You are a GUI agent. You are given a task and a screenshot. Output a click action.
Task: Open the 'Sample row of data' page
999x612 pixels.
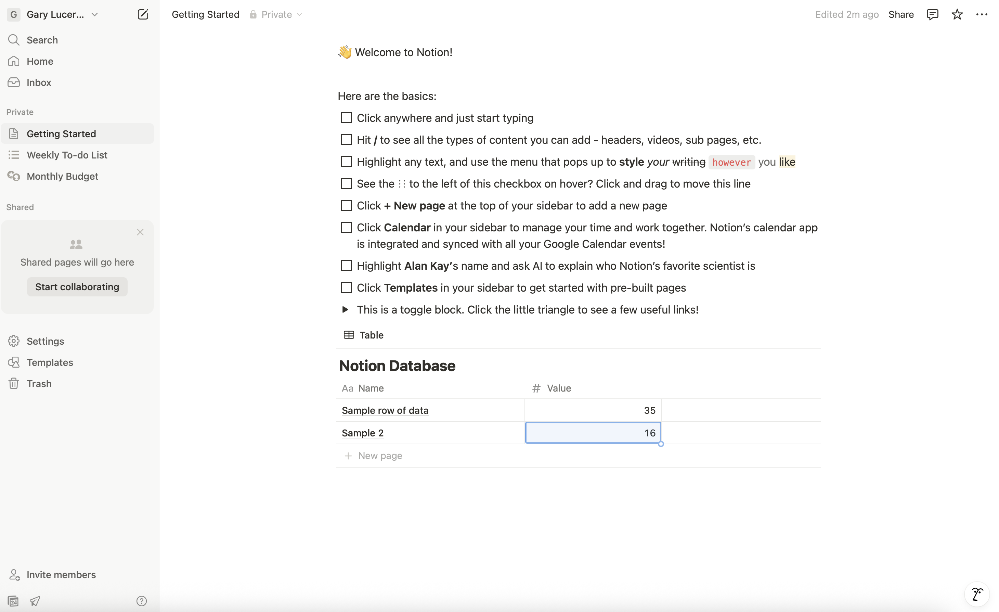coord(385,410)
